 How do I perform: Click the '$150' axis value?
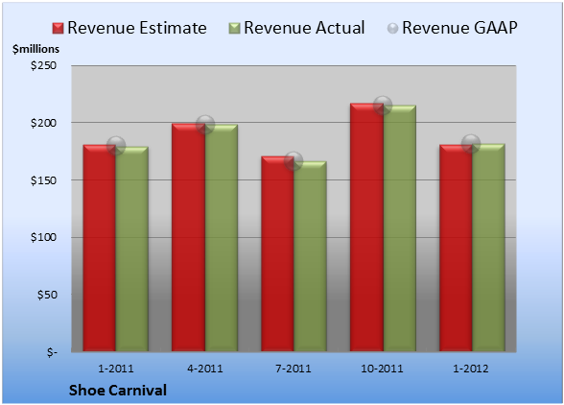click(43, 180)
